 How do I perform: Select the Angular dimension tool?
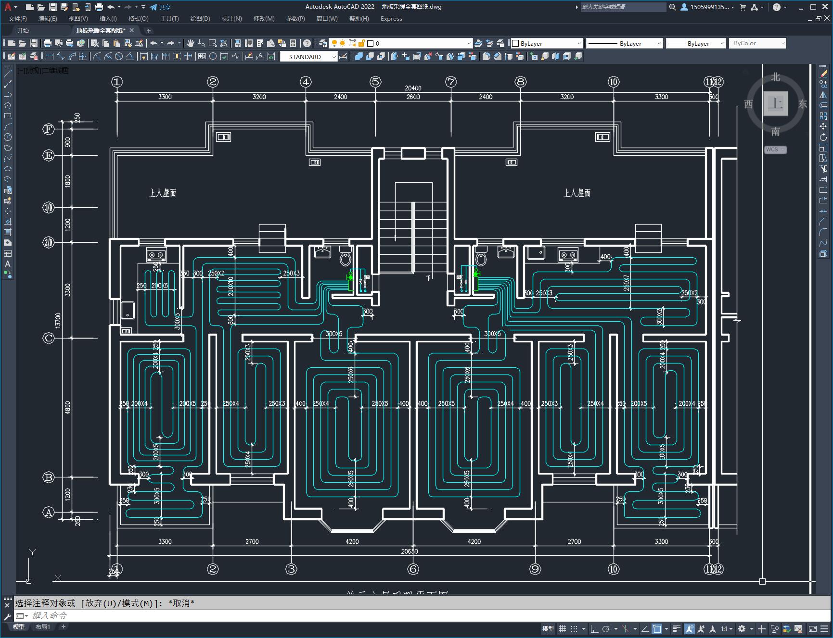pos(130,56)
